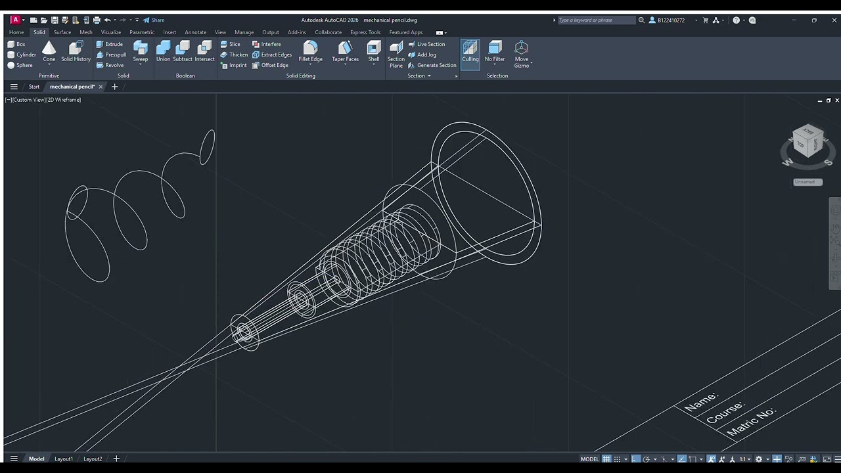Toggle 2D object snap in status bar
The image size is (841, 473).
pyautogui.click(x=692, y=459)
